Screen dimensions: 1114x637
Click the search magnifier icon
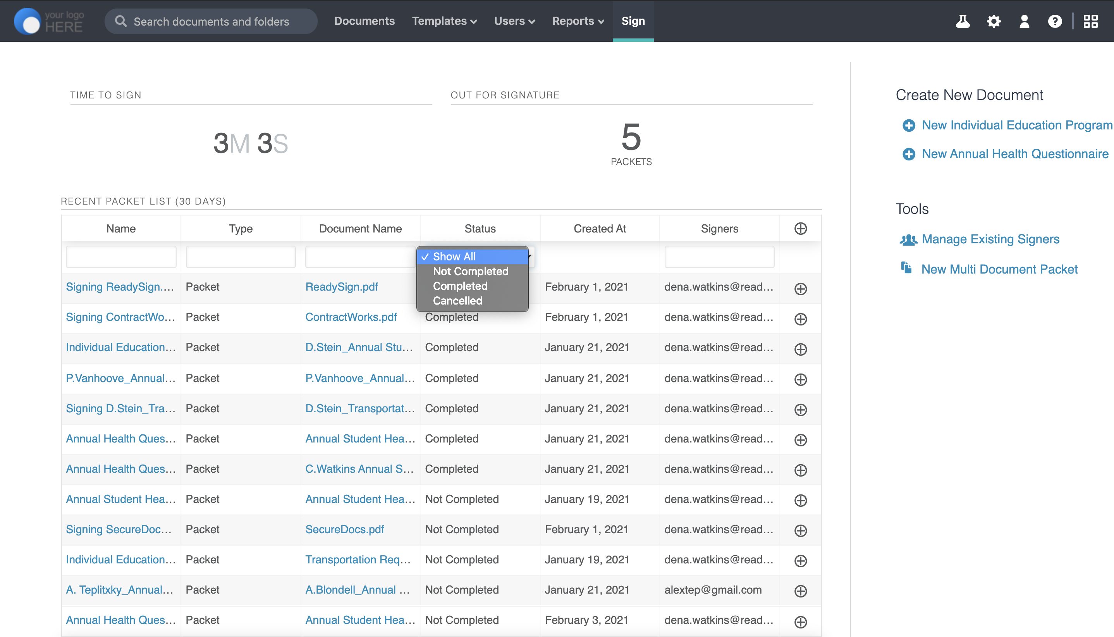point(121,21)
